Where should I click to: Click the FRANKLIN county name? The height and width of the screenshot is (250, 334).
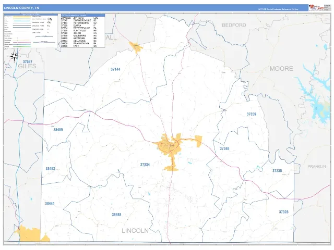pyautogui.click(x=317, y=167)
